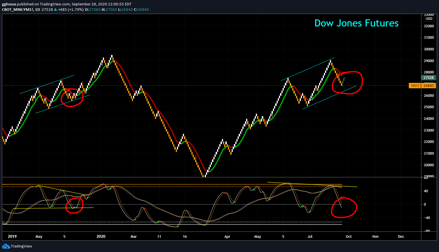Select the CBOT_MINI:YM1! symbol label
The width and height of the screenshot is (439, 252).
point(17,9)
